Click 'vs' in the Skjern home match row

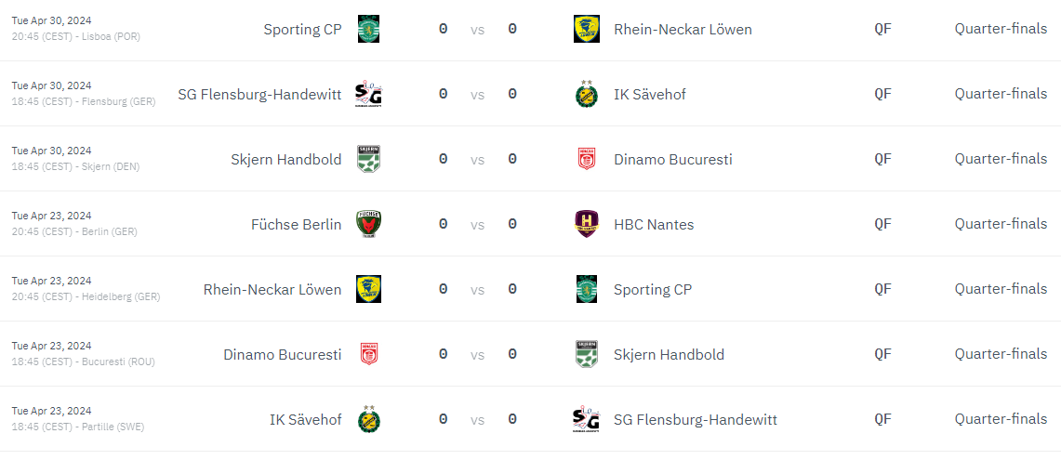tap(477, 159)
